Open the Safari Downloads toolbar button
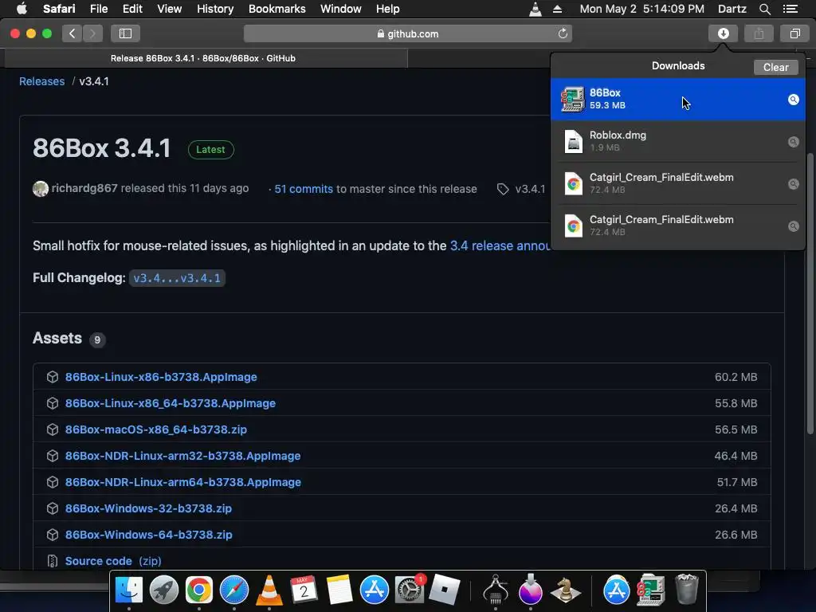 (x=723, y=33)
